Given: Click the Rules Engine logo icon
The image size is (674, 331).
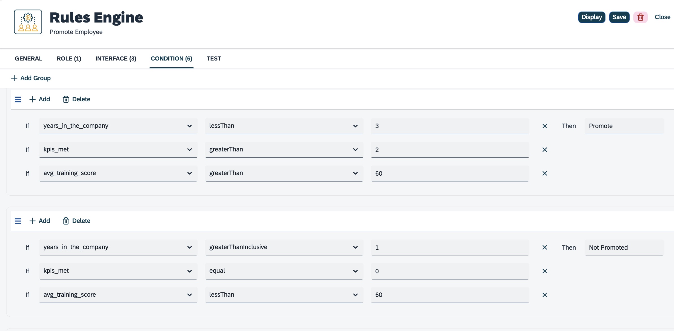Looking at the screenshot, I should click(28, 22).
